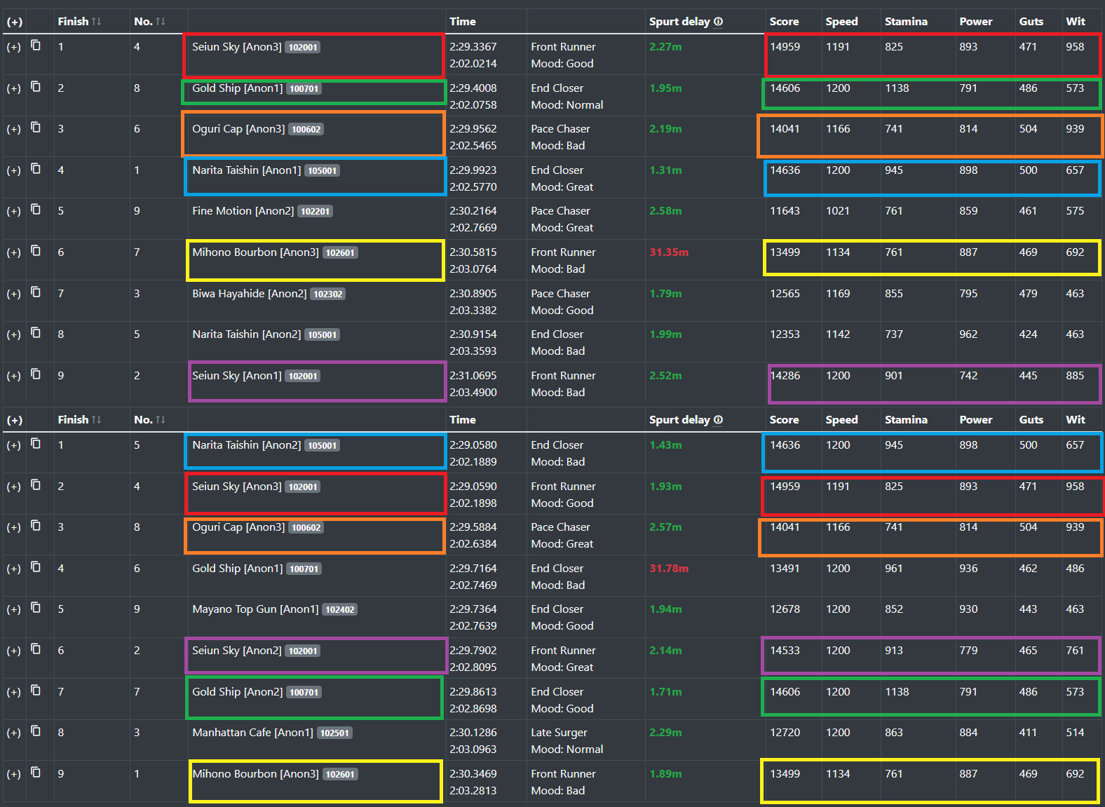Click copy icon for Narita Taishin [Anon1]
Image resolution: width=1105 pixels, height=807 pixels.
(x=36, y=169)
